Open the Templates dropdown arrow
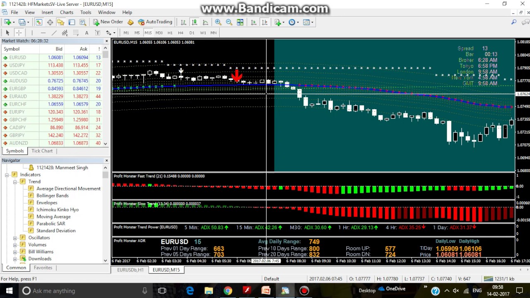 click(x=312, y=22)
